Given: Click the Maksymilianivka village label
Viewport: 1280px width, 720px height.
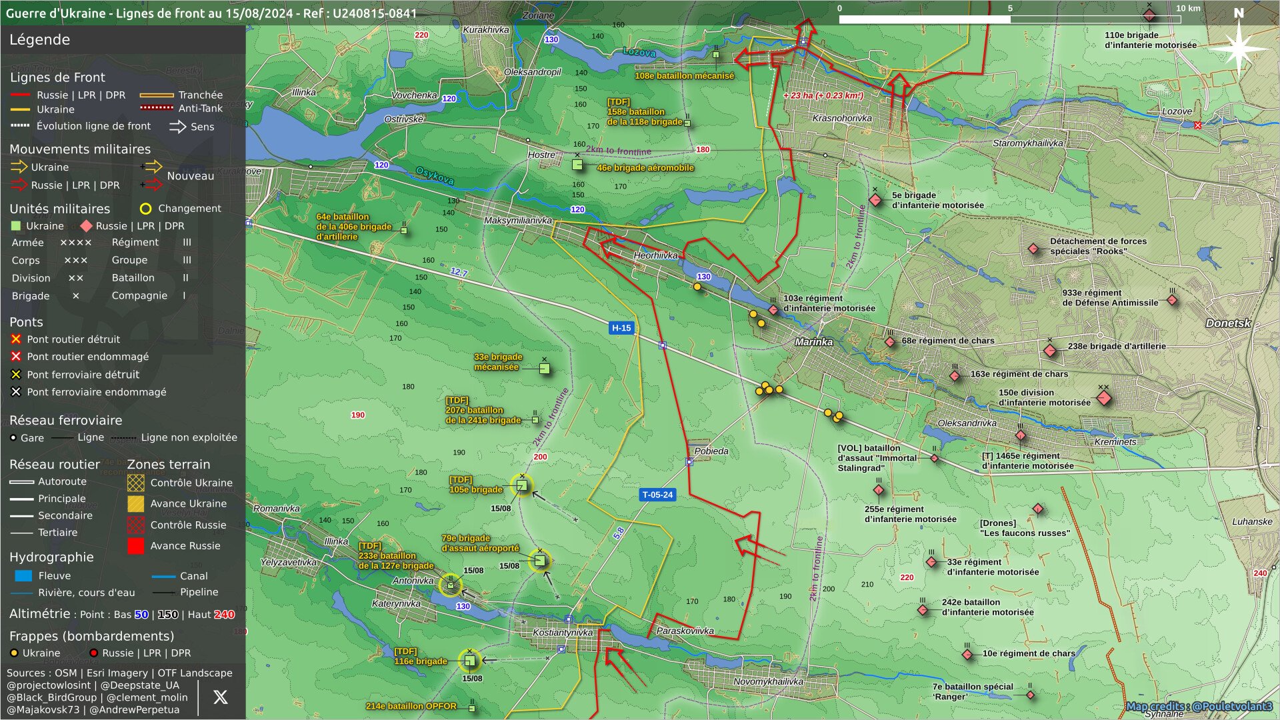Looking at the screenshot, I should pos(518,221).
